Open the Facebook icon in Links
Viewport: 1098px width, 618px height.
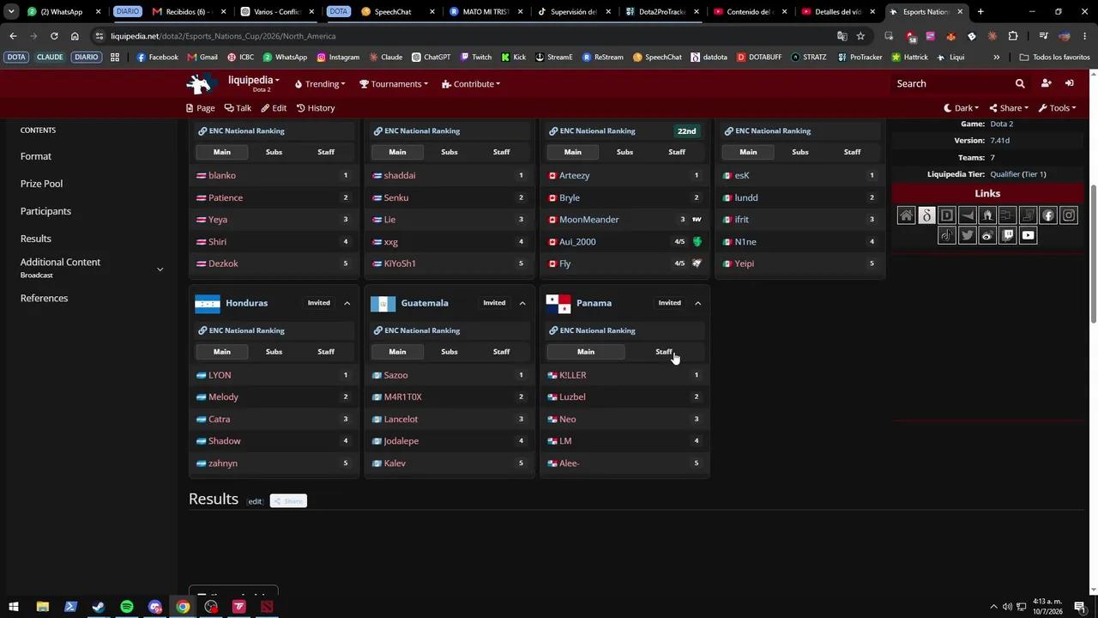(x=1048, y=215)
